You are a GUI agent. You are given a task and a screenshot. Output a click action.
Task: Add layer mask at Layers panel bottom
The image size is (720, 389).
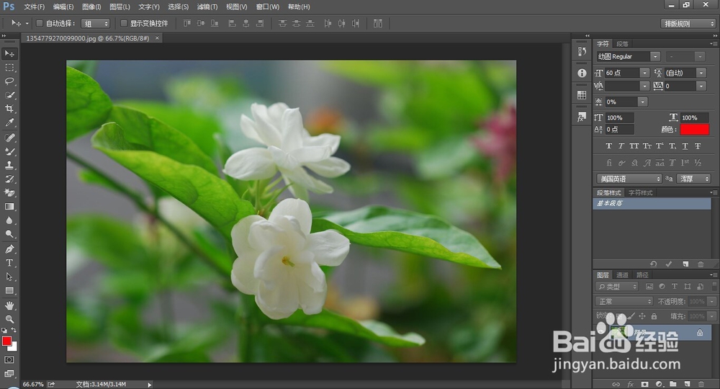644,384
